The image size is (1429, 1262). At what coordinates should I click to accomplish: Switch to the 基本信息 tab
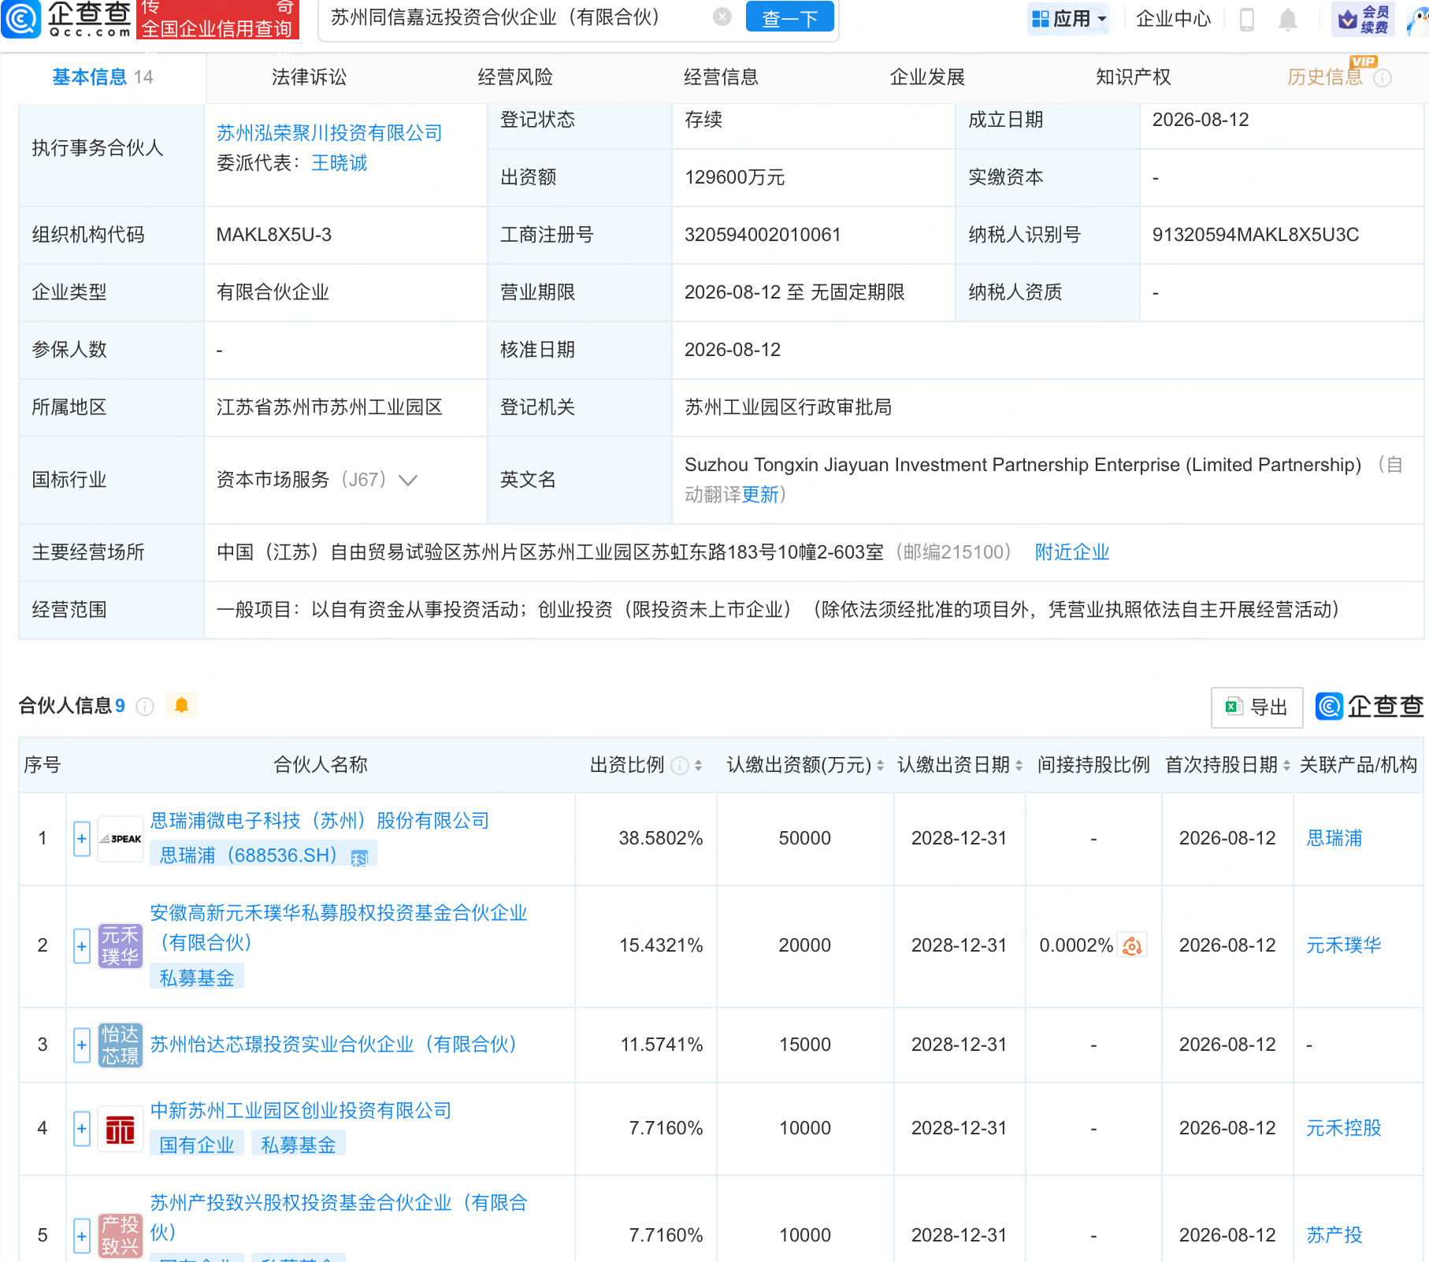point(102,77)
